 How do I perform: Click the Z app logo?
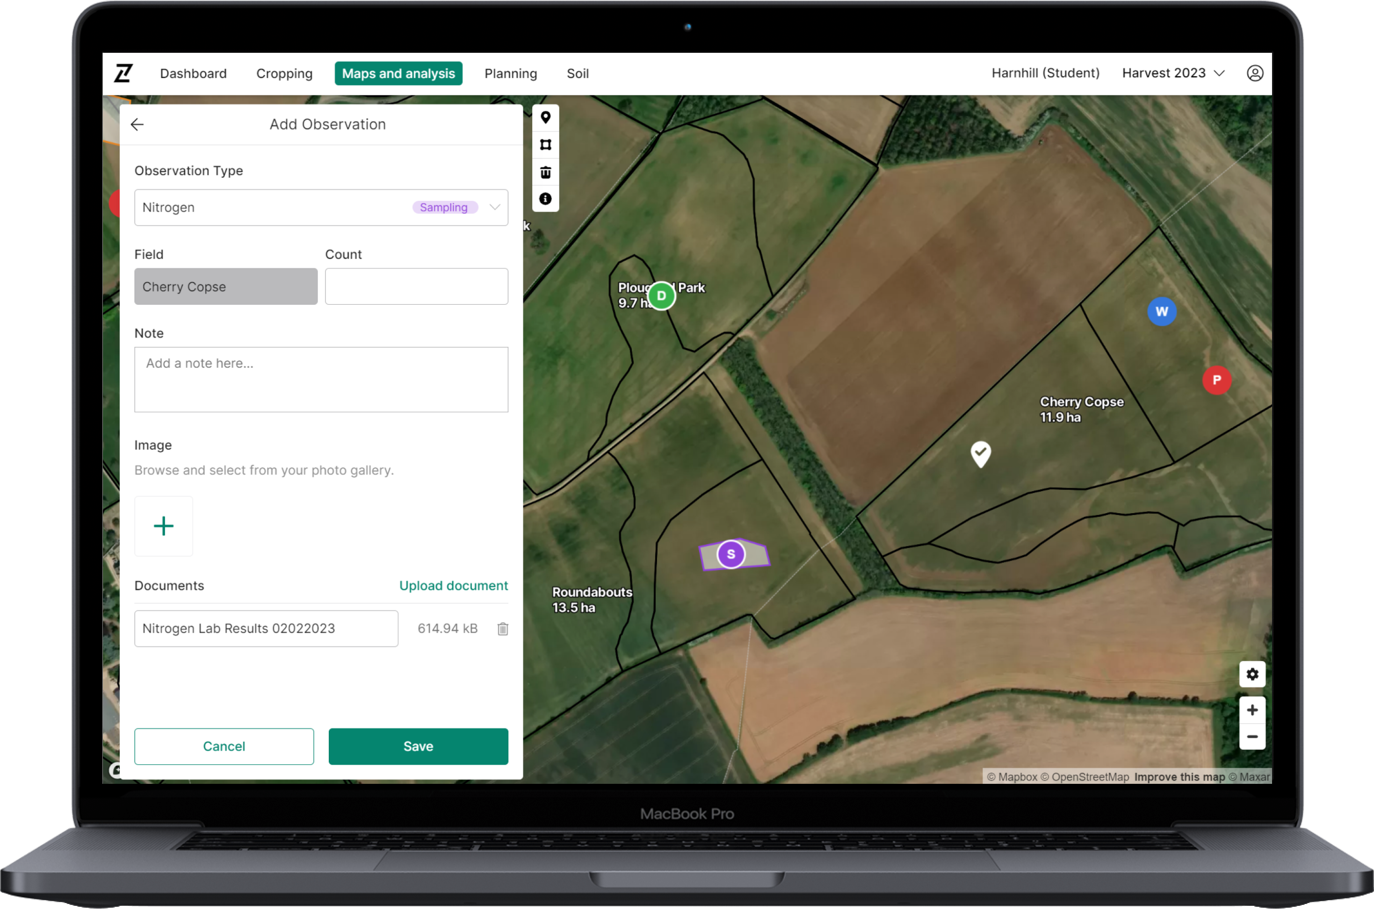[x=123, y=73]
